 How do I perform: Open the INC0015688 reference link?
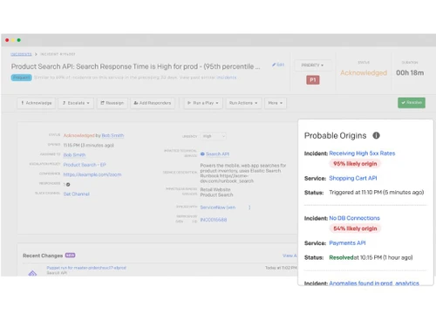[x=214, y=220]
